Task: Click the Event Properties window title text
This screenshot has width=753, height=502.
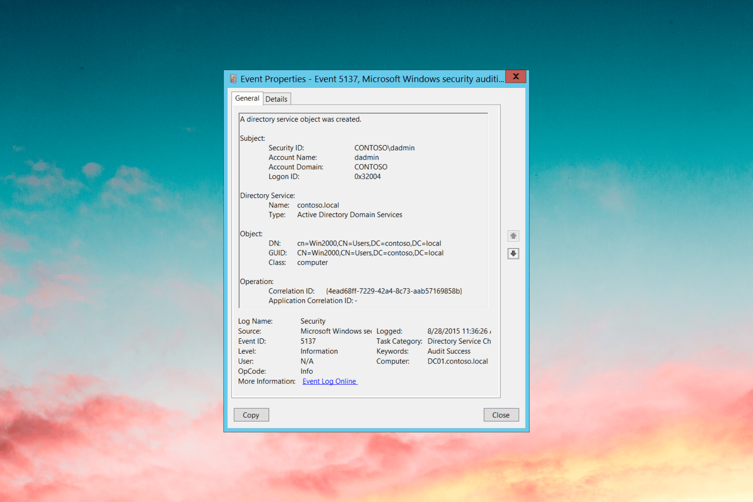Action: (x=372, y=79)
